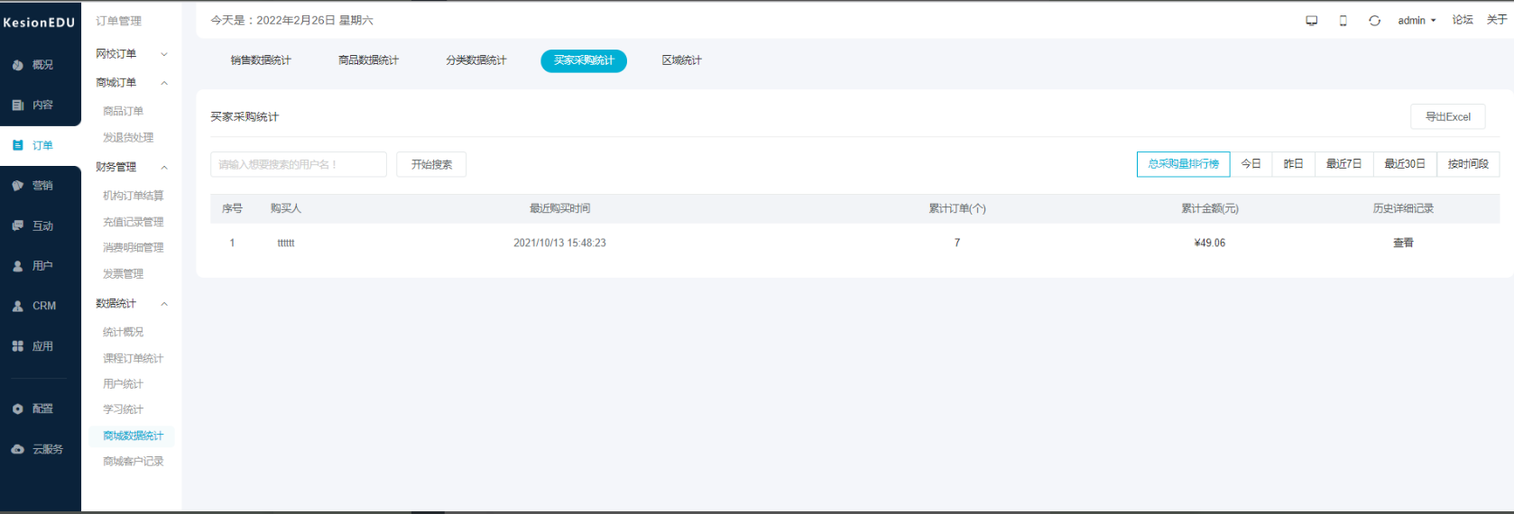
Task: Filter purchases by 昨日
Action: click(x=1294, y=164)
